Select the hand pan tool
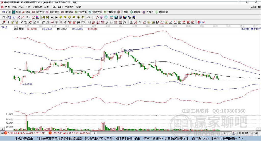 point(88,17)
